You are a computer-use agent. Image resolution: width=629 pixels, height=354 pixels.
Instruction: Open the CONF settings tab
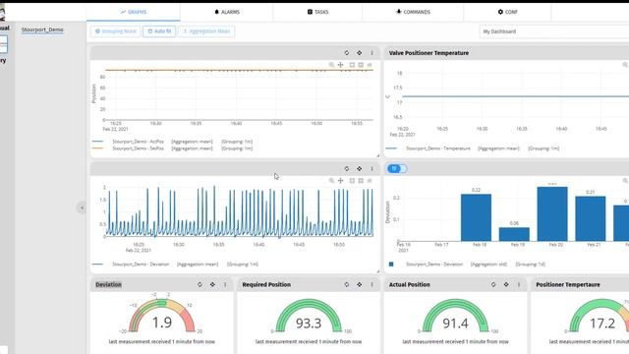tap(507, 12)
